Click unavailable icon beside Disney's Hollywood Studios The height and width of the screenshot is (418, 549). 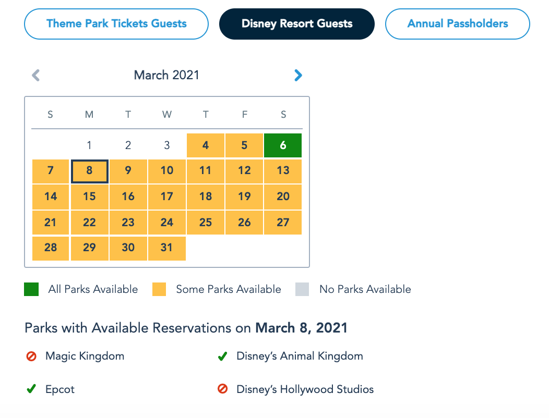223,389
